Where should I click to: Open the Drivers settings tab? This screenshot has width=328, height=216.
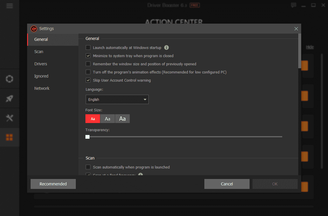[x=53, y=64]
